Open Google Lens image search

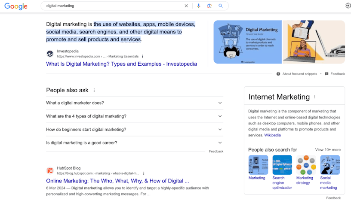[209, 6]
